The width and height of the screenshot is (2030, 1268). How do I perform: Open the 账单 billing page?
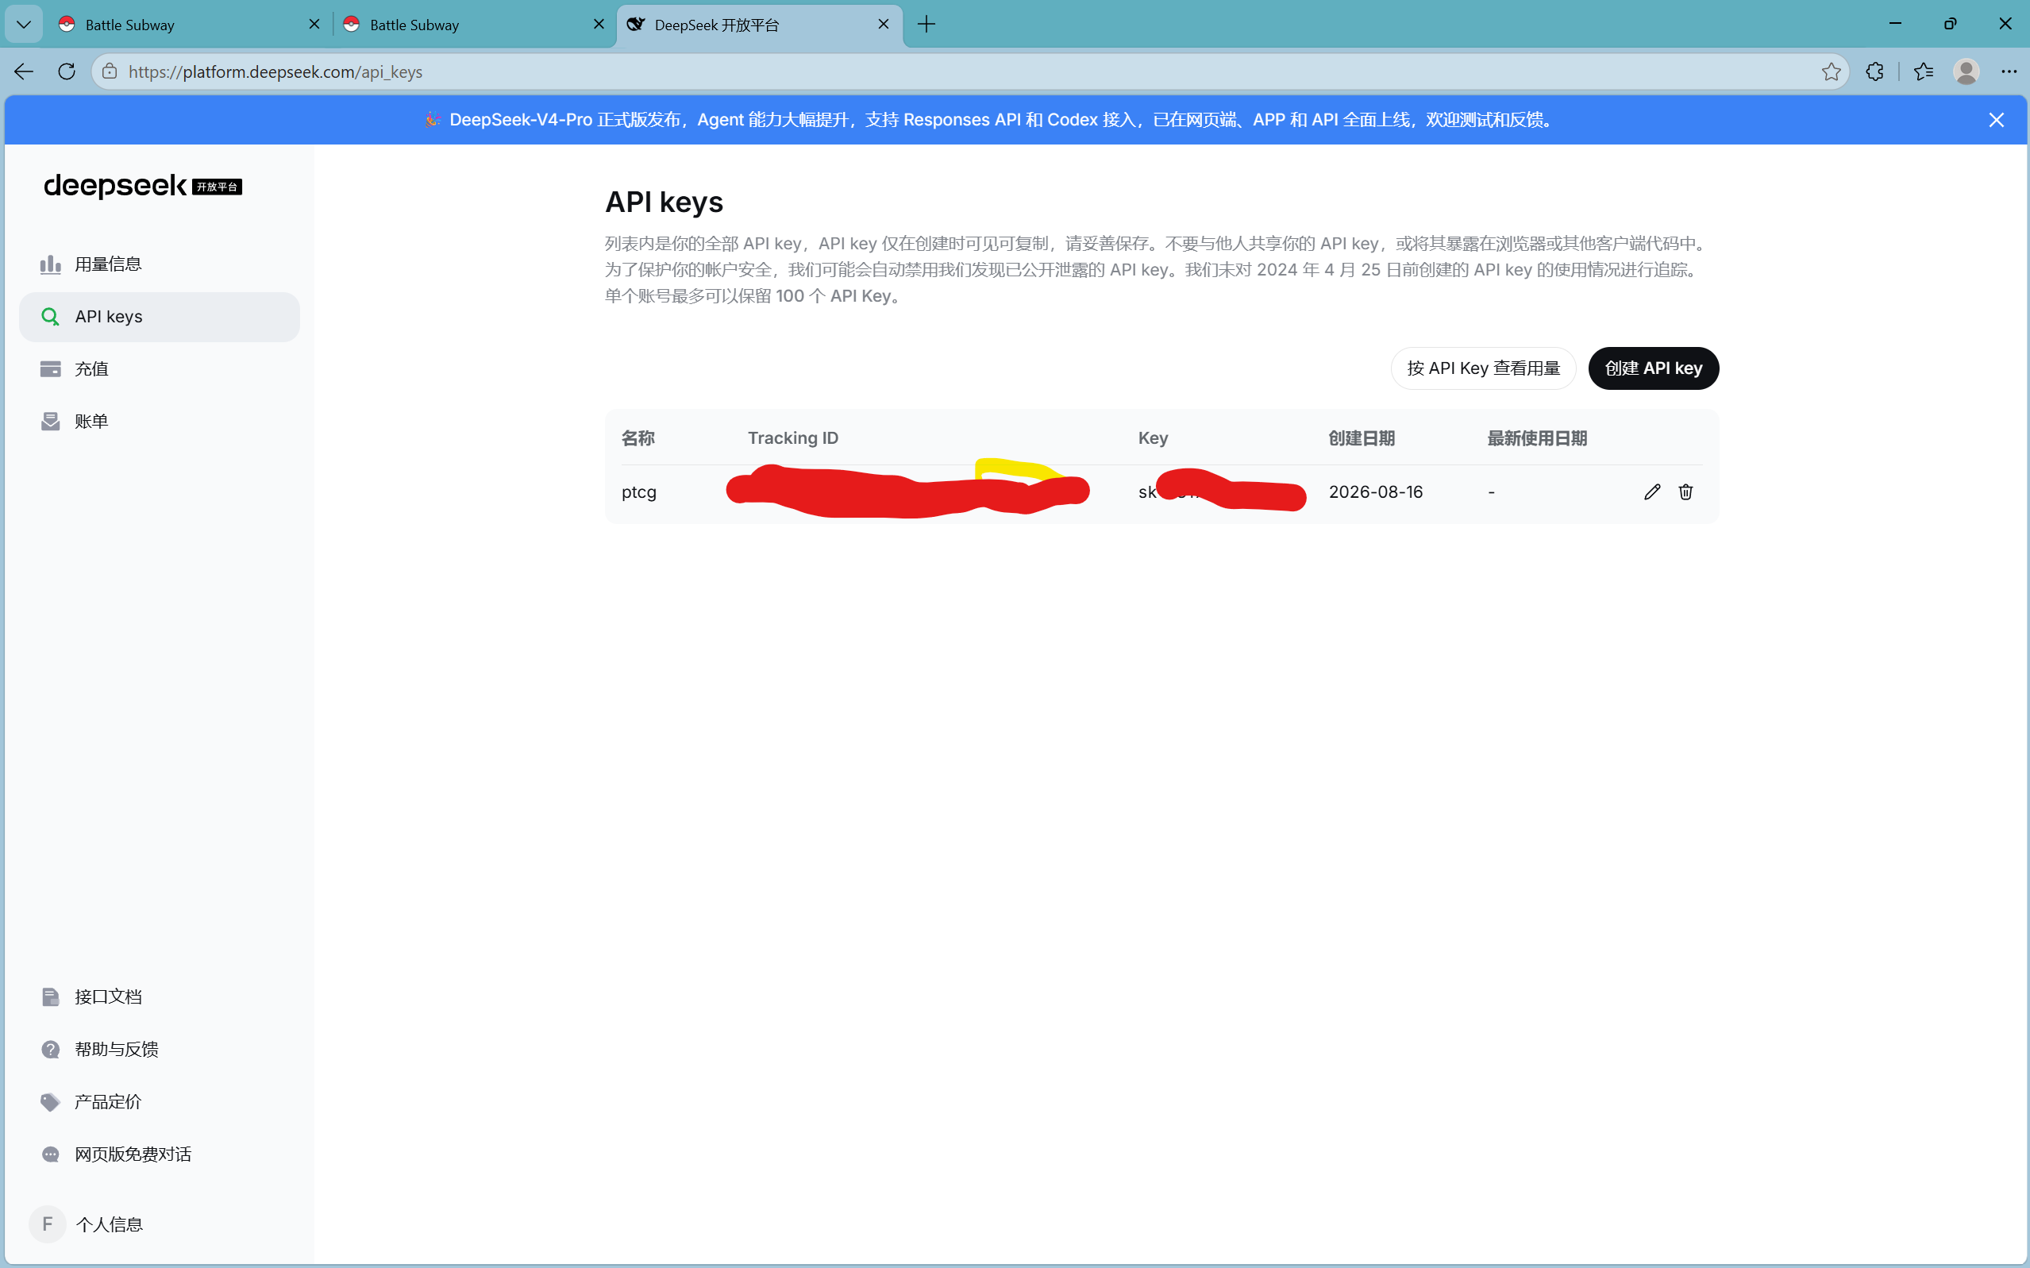click(160, 422)
